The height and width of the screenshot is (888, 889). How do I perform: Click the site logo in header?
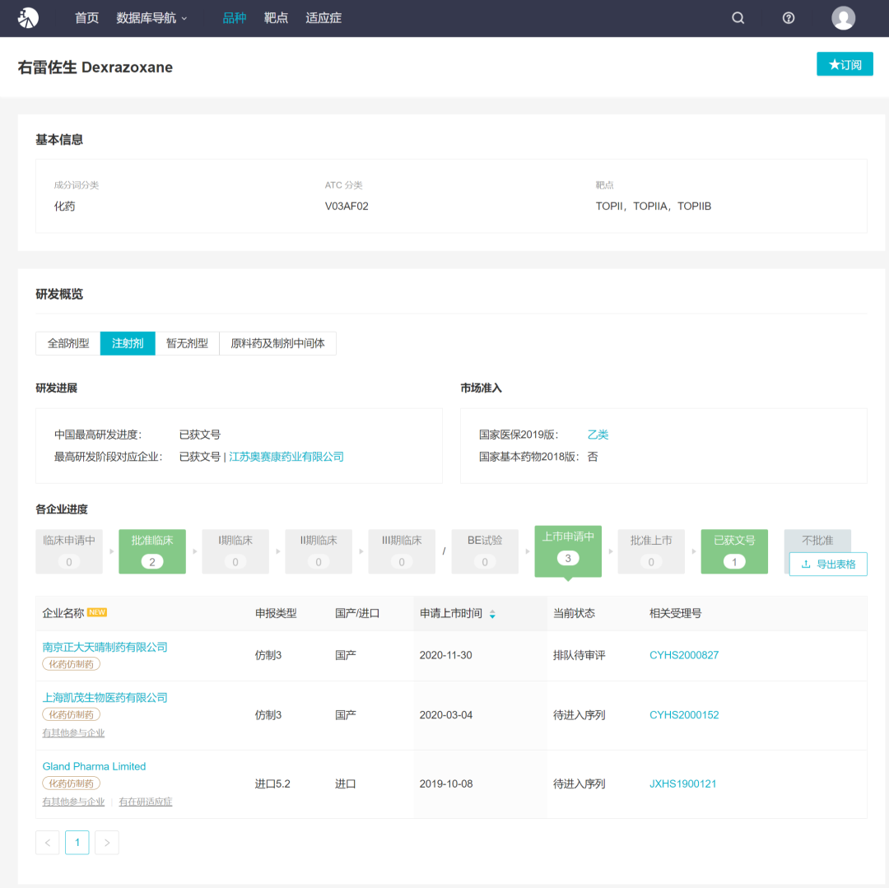click(28, 18)
